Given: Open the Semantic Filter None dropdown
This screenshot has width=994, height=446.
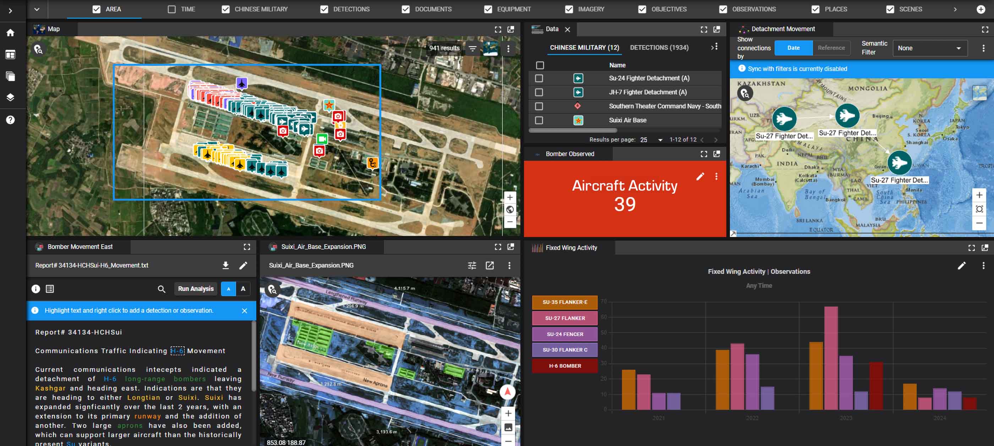Looking at the screenshot, I should pyautogui.click(x=929, y=48).
